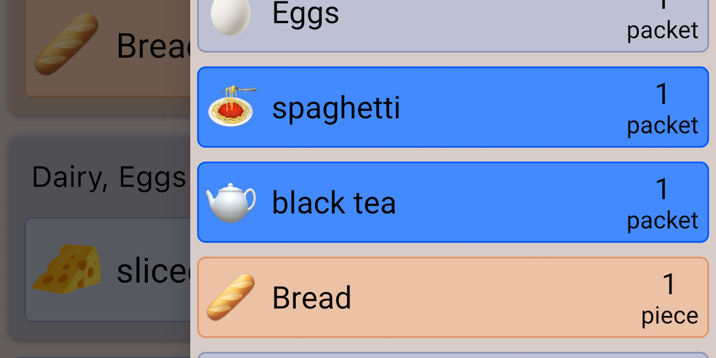Click the dimmed baguette icon behind the panel
The image size is (716, 358).
click(66, 45)
